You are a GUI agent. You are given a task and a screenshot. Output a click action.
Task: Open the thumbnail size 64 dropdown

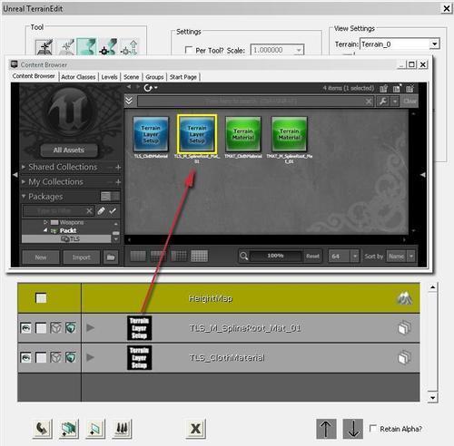(355, 257)
